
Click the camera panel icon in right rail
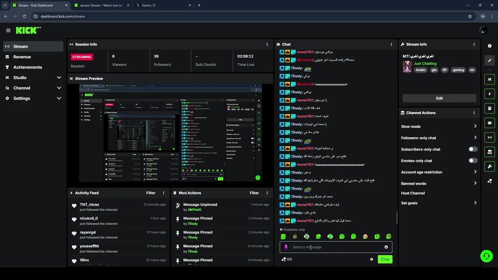[x=489, y=152]
